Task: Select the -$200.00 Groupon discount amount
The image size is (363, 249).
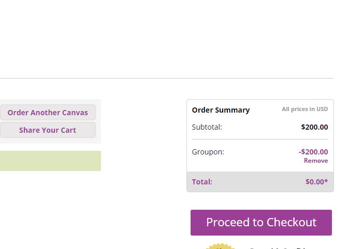Action: tap(313, 152)
